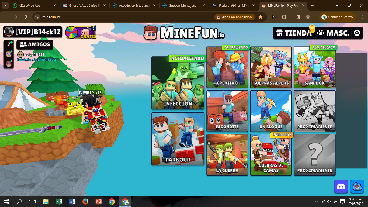Open the AMIGOS friends list
368x207 pixels.
point(35,44)
